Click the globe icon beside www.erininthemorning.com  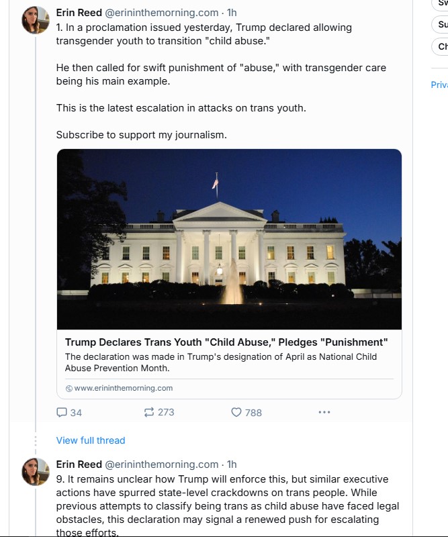69,389
